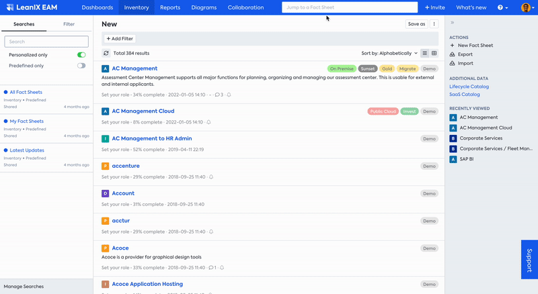Open the Lifecycle Catalog link

(x=469, y=87)
